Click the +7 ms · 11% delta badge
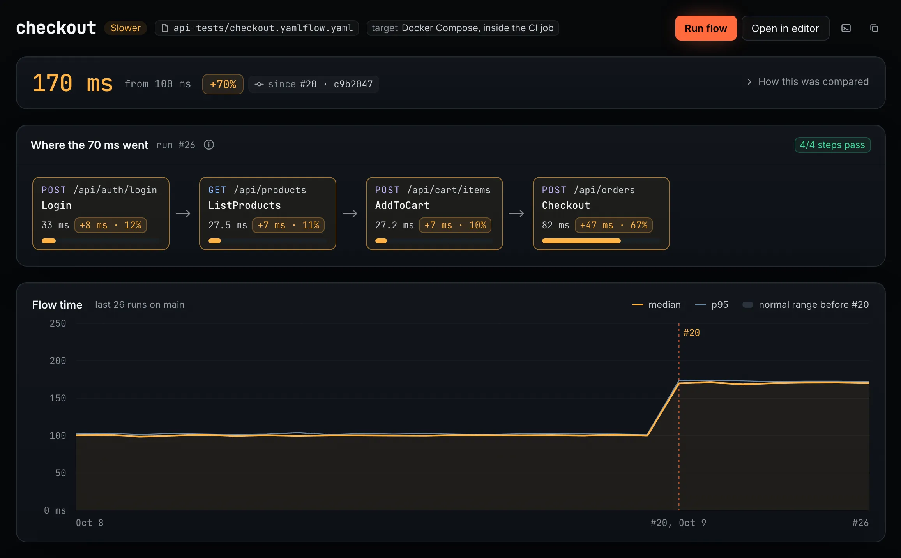 [288, 225]
